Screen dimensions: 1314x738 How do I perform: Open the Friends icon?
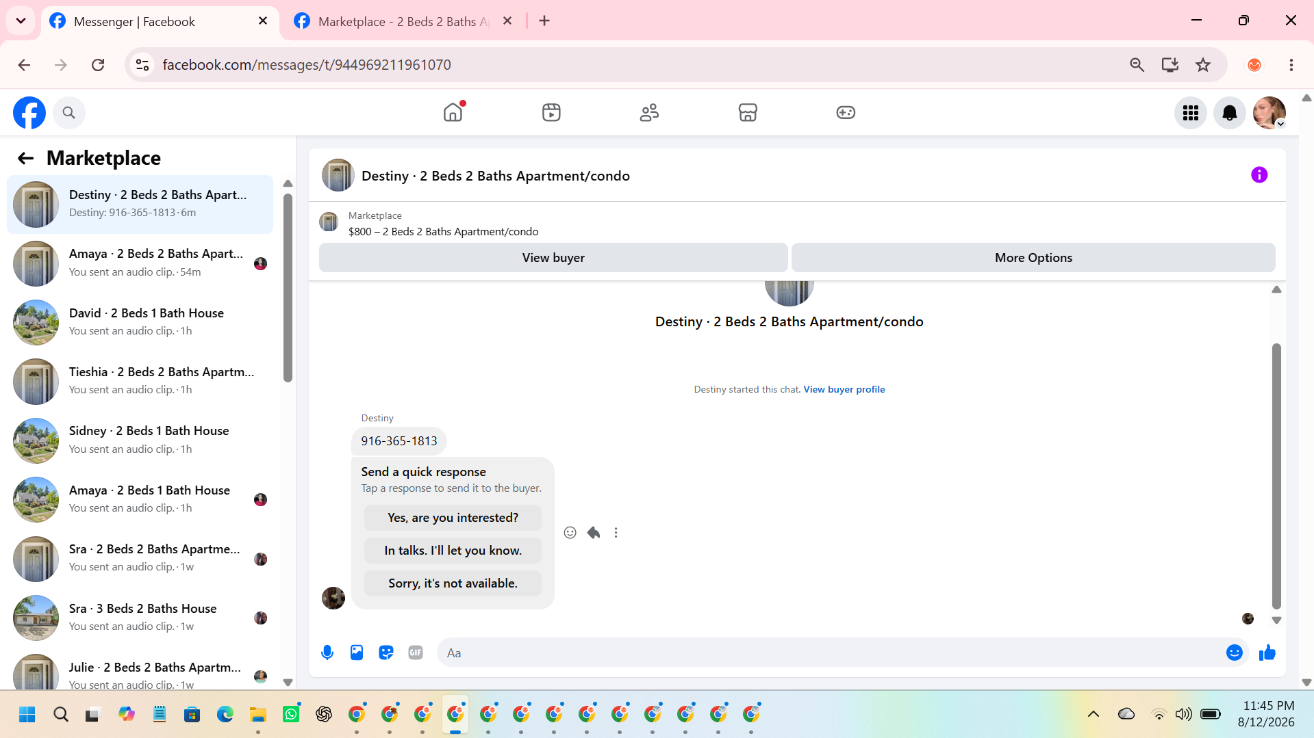(649, 112)
